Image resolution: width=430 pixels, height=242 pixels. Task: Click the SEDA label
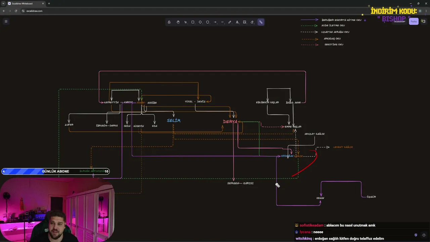[127, 126]
